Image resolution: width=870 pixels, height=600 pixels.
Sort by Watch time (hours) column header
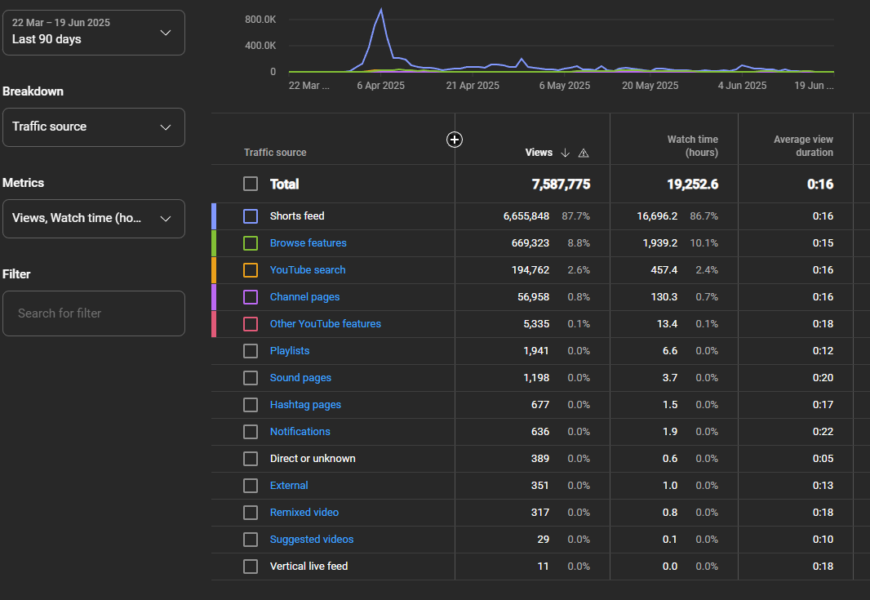tap(692, 146)
